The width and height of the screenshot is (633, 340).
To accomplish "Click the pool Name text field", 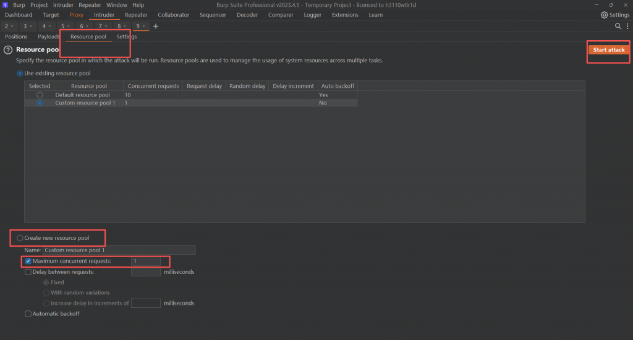I will (x=119, y=250).
